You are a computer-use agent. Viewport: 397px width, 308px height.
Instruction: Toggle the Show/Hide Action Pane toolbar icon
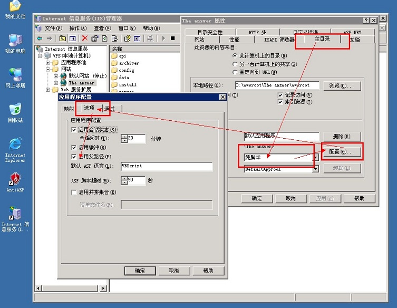coord(137,38)
